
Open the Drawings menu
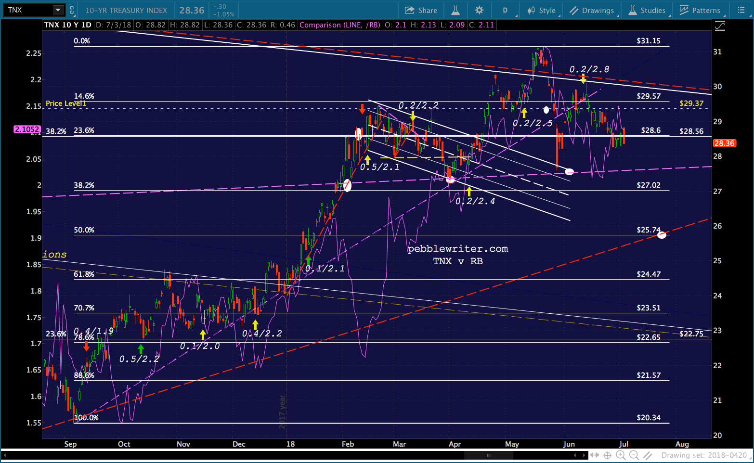tap(592, 10)
